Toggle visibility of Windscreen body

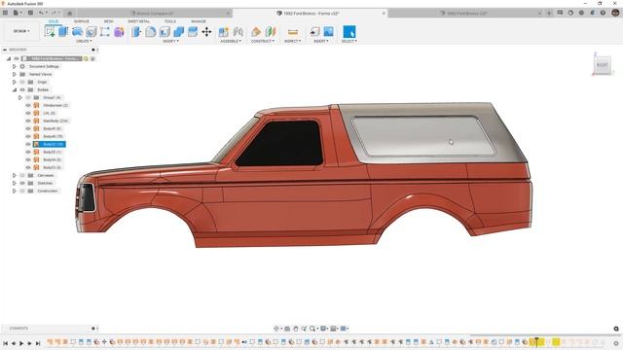tap(28, 106)
